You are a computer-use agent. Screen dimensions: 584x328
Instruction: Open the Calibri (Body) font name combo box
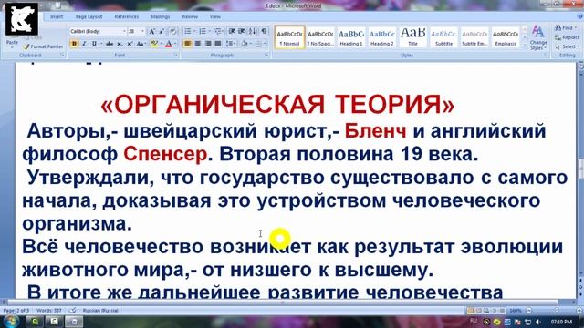click(98, 32)
